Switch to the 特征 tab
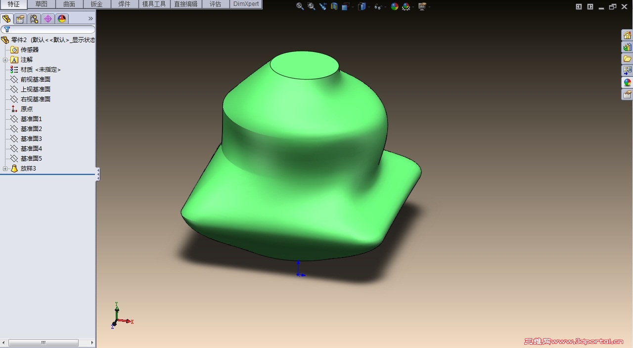Screen dimensions: 633x348 [14, 4]
